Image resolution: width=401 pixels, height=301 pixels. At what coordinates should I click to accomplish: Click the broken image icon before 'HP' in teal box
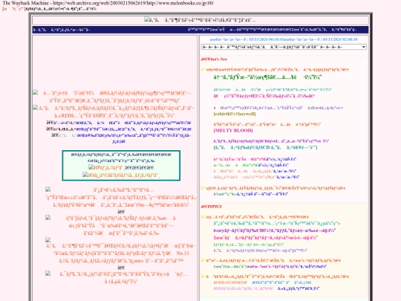click(91, 167)
